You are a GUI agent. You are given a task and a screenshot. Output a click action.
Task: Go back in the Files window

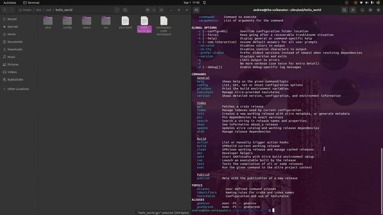(x=5, y=10)
